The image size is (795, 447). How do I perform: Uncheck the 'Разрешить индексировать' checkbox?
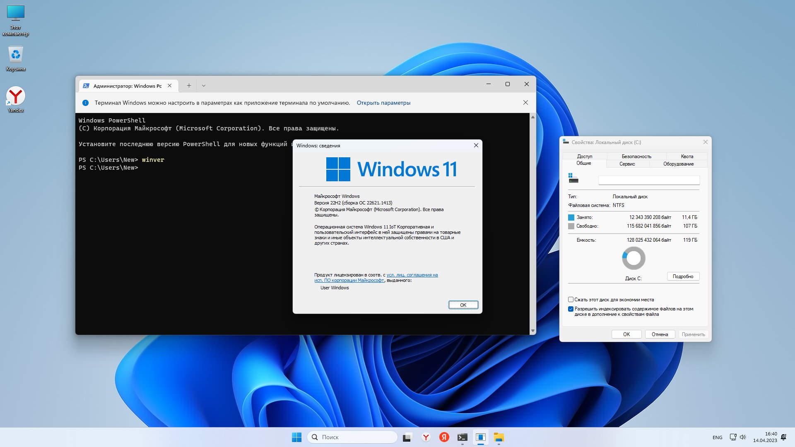coord(571,309)
